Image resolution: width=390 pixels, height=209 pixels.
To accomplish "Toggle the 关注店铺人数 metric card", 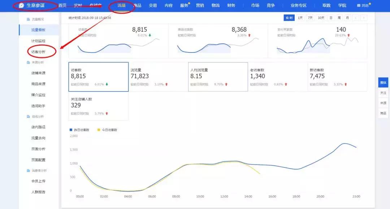I will [98, 106].
